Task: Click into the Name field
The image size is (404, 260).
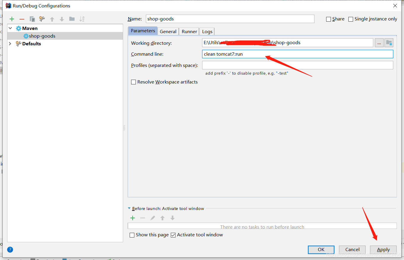Action: point(230,19)
